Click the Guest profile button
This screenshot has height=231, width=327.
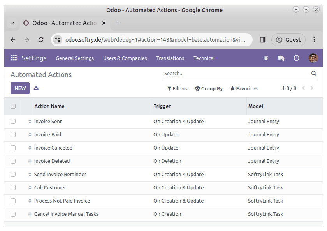tap(288, 40)
